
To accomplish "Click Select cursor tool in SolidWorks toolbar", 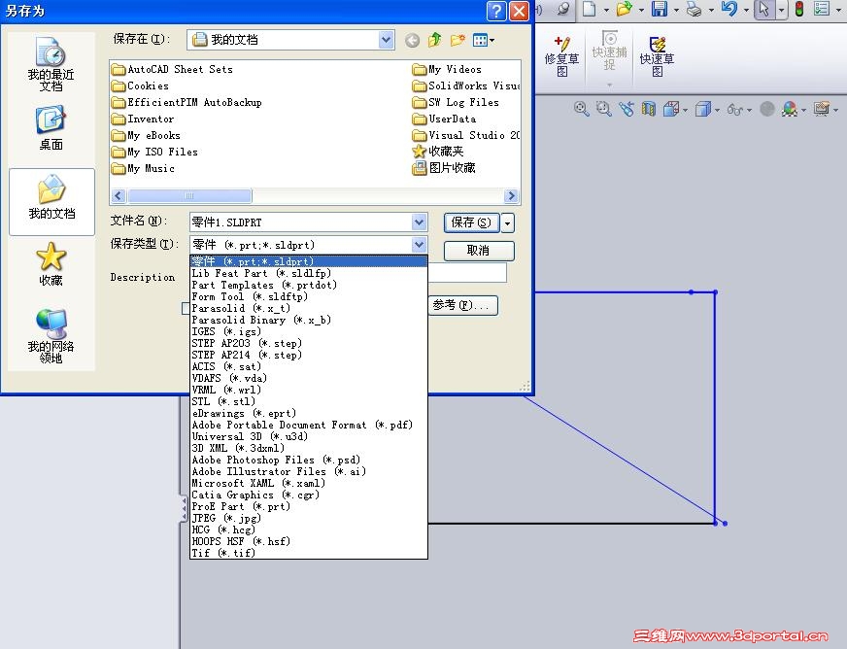I will [763, 9].
